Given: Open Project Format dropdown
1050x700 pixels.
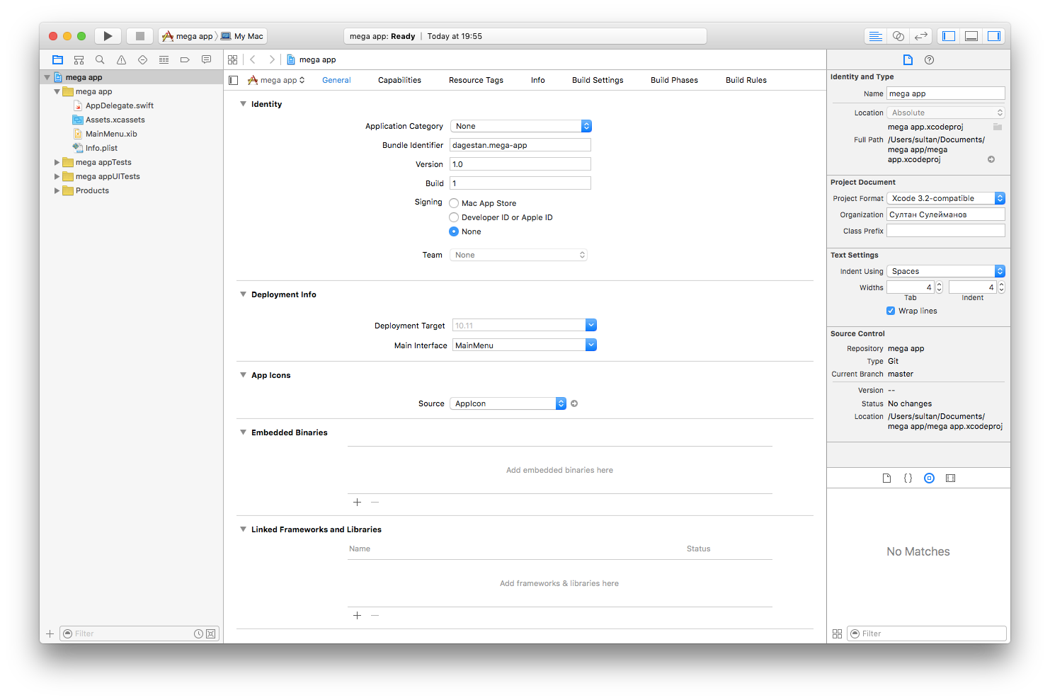Looking at the screenshot, I should 946,198.
